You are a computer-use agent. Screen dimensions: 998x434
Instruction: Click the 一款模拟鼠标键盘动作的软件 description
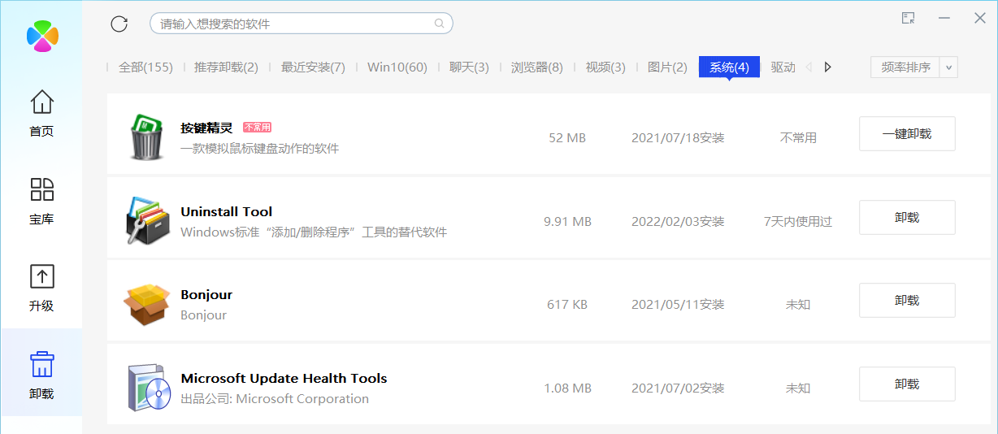click(259, 149)
